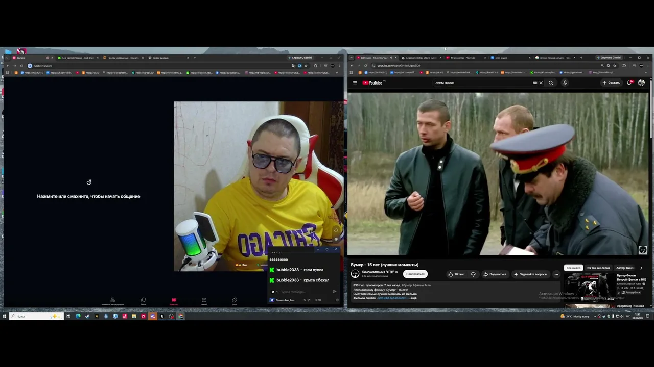Share the video with Поделиться
The width and height of the screenshot is (654, 367).
click(495, 274)
